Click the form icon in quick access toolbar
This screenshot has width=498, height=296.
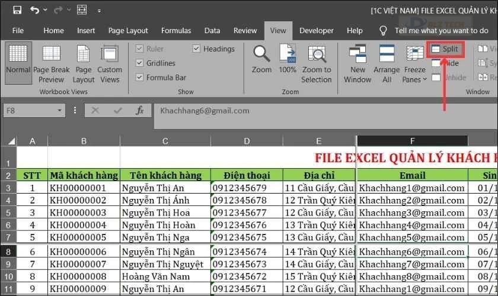[x=82, y=10]
